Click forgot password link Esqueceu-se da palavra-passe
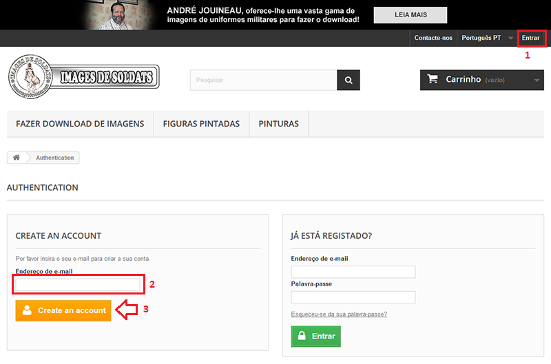Image resolution: width=551 pixels, height=364 pixels. [x=339, y=314]
